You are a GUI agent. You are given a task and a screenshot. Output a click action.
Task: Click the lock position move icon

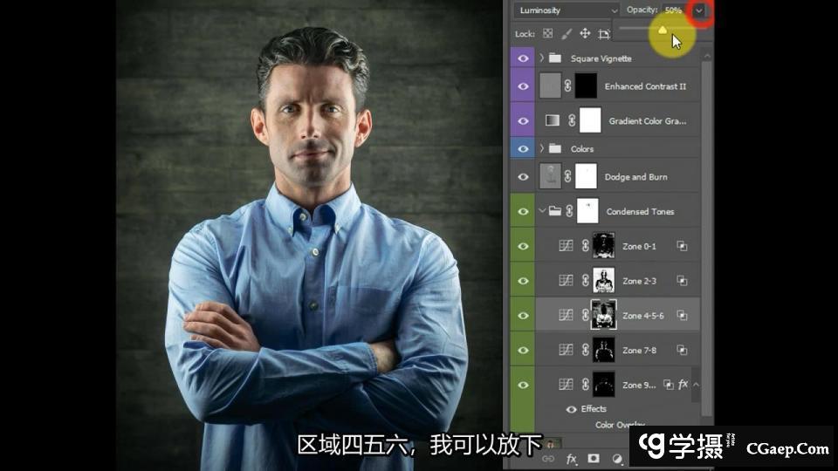pos(585,34)
